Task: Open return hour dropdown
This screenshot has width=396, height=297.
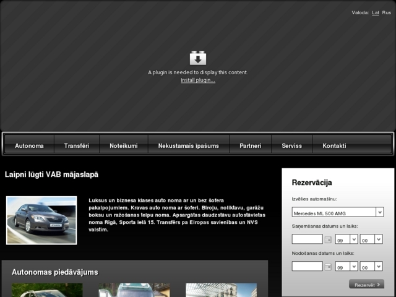Action: [346, 267]
